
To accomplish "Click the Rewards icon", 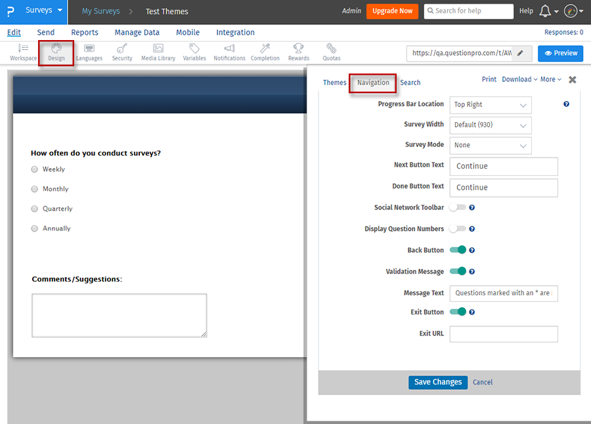I will tap(298, 53).
